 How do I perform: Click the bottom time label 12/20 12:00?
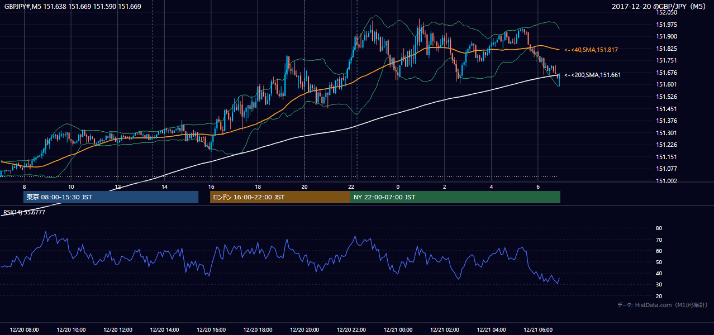(117, 330)
